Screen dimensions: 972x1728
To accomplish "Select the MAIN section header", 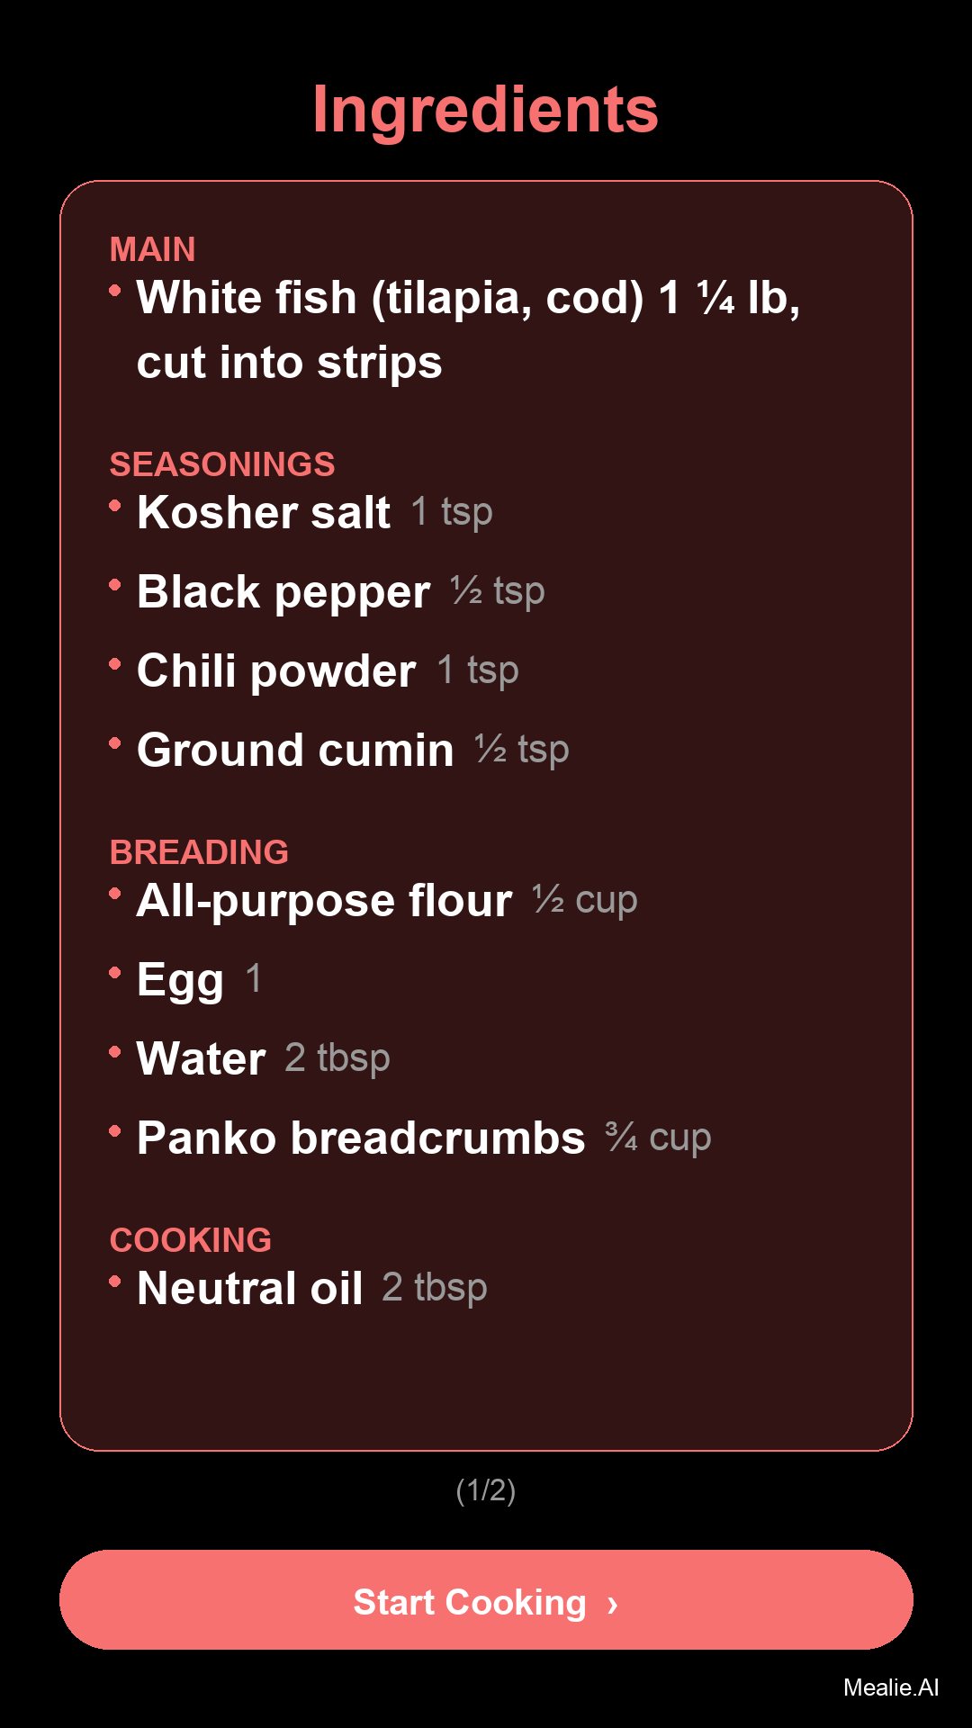I will coord(152,249).
